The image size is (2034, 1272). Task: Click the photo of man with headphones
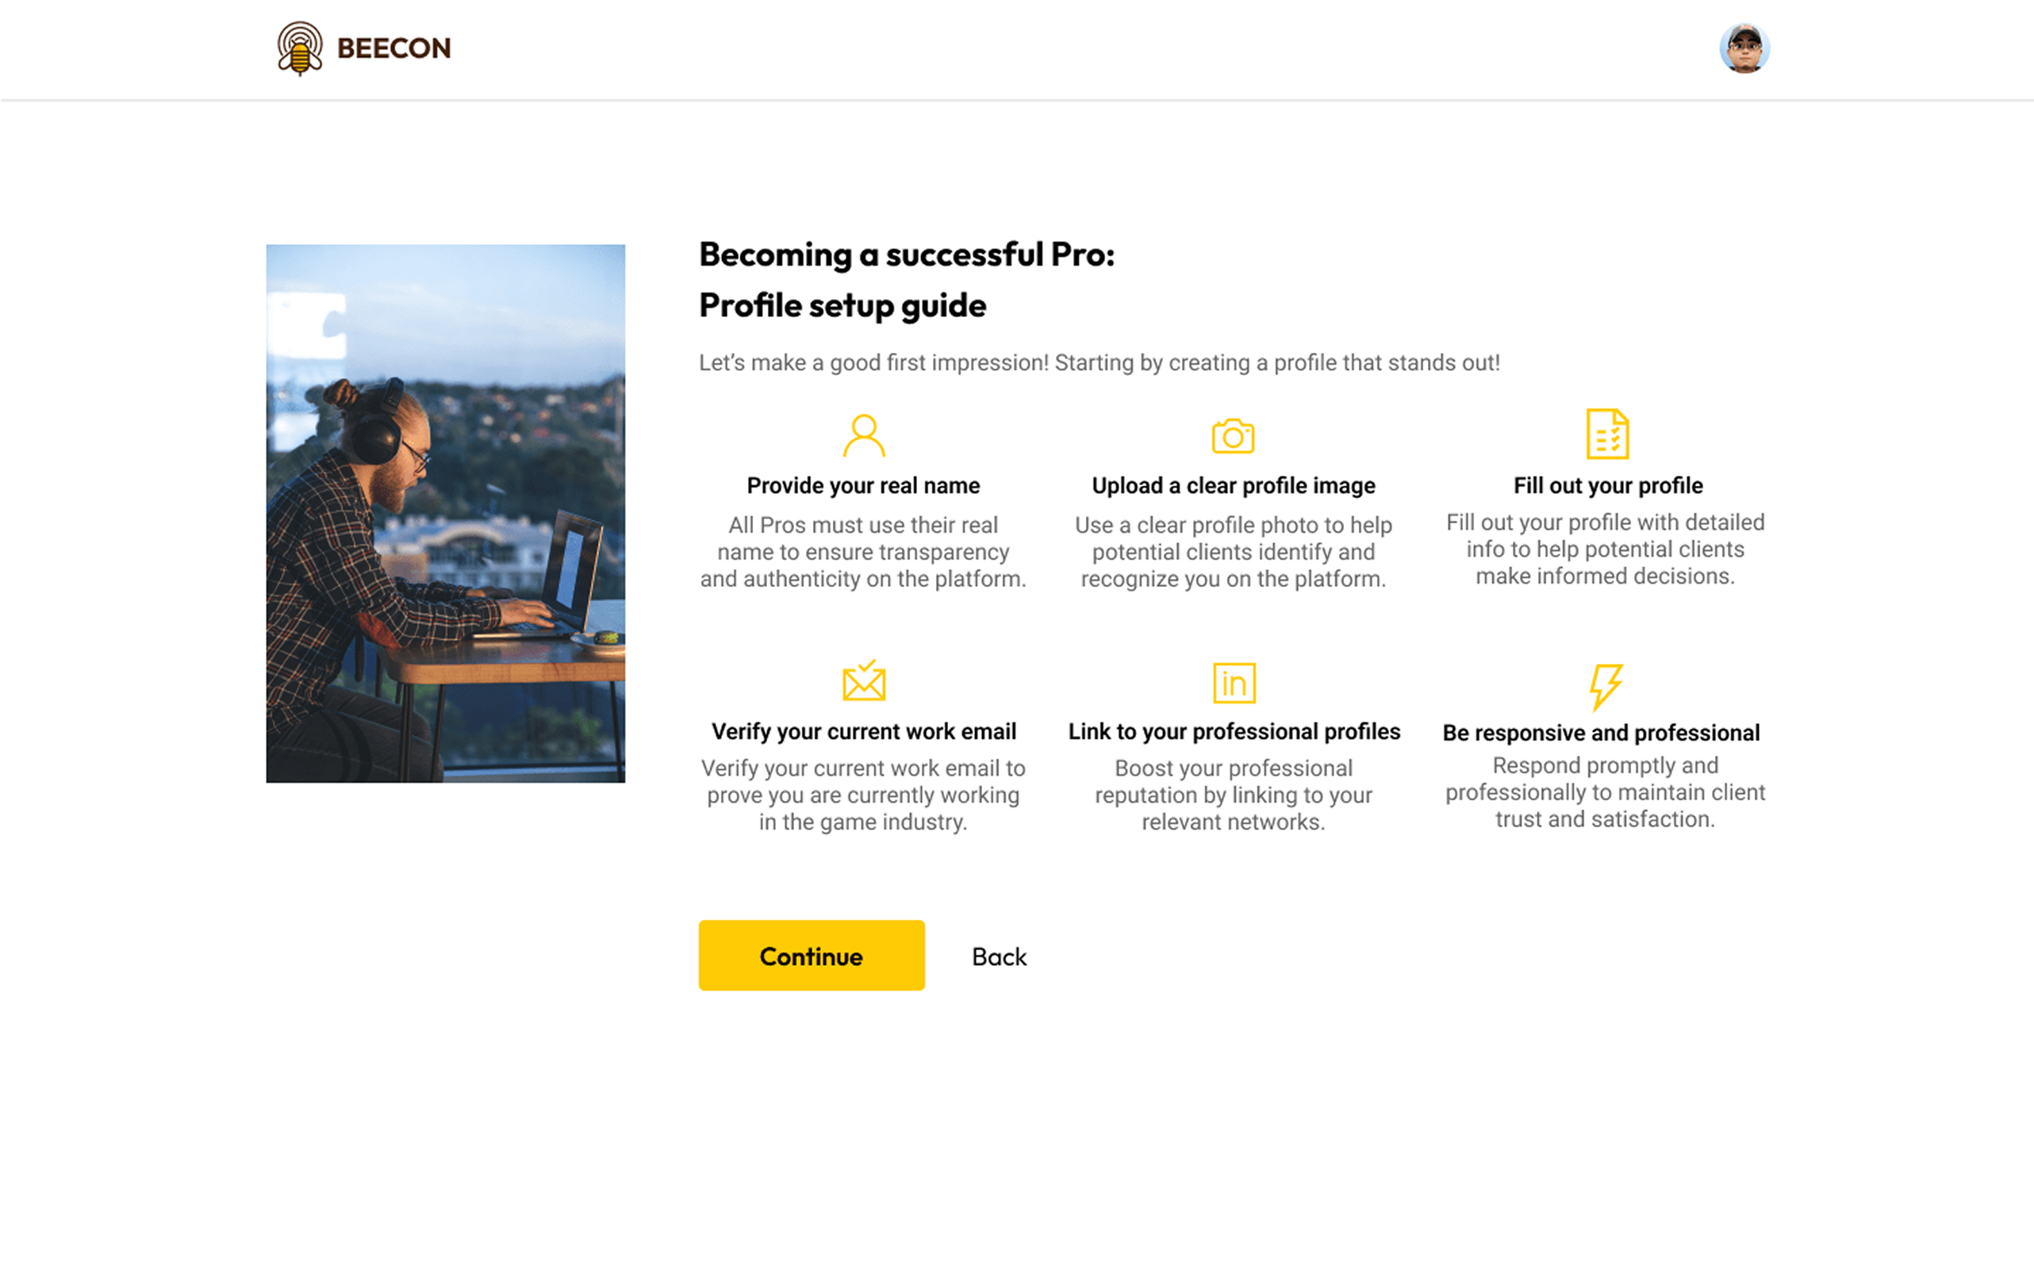click(445, 513)
